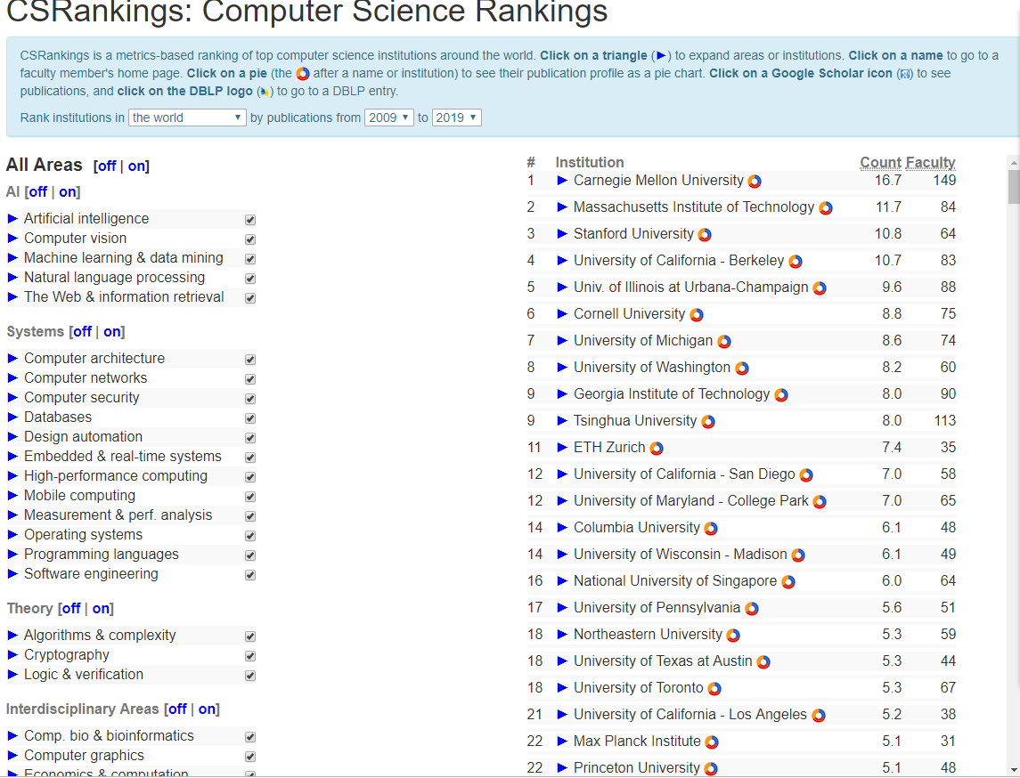
Task: Uncheck the Artificial intelligence checkbox
Action: (250, 220)
